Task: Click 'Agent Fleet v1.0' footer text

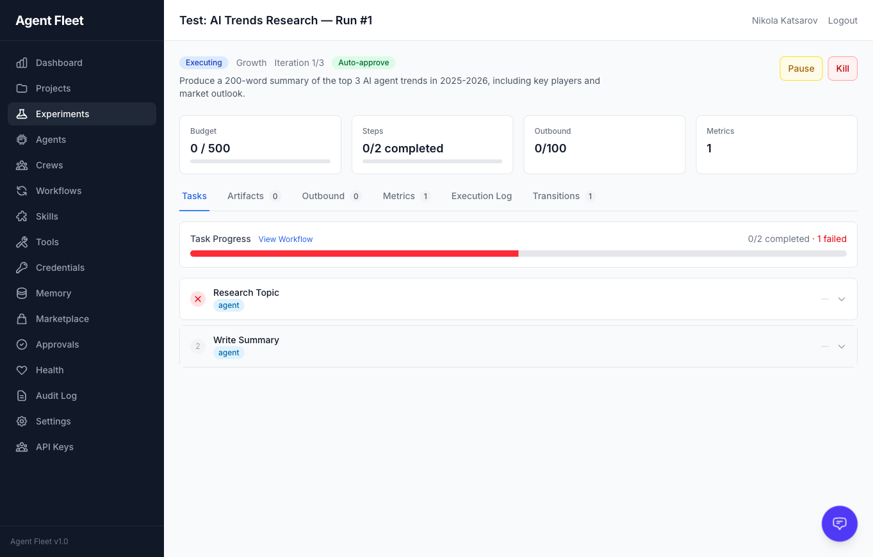Action: click(x=39, y=542)
